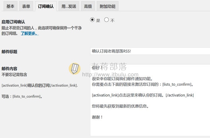Click the 可选：[lists_to_confirm] hint text
This screenshot has width=210, height=138.
click(22, 96)
